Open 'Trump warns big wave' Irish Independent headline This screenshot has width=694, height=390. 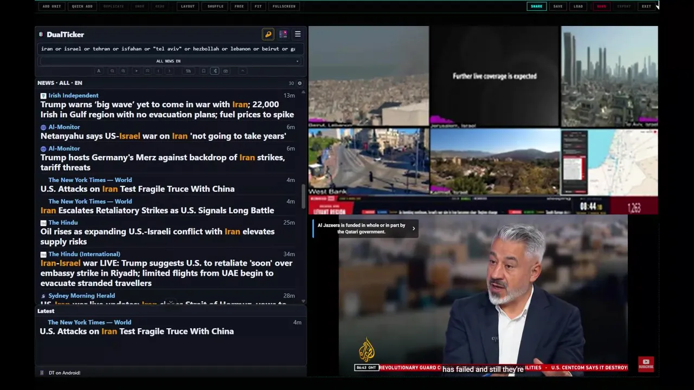click(167, 109)
